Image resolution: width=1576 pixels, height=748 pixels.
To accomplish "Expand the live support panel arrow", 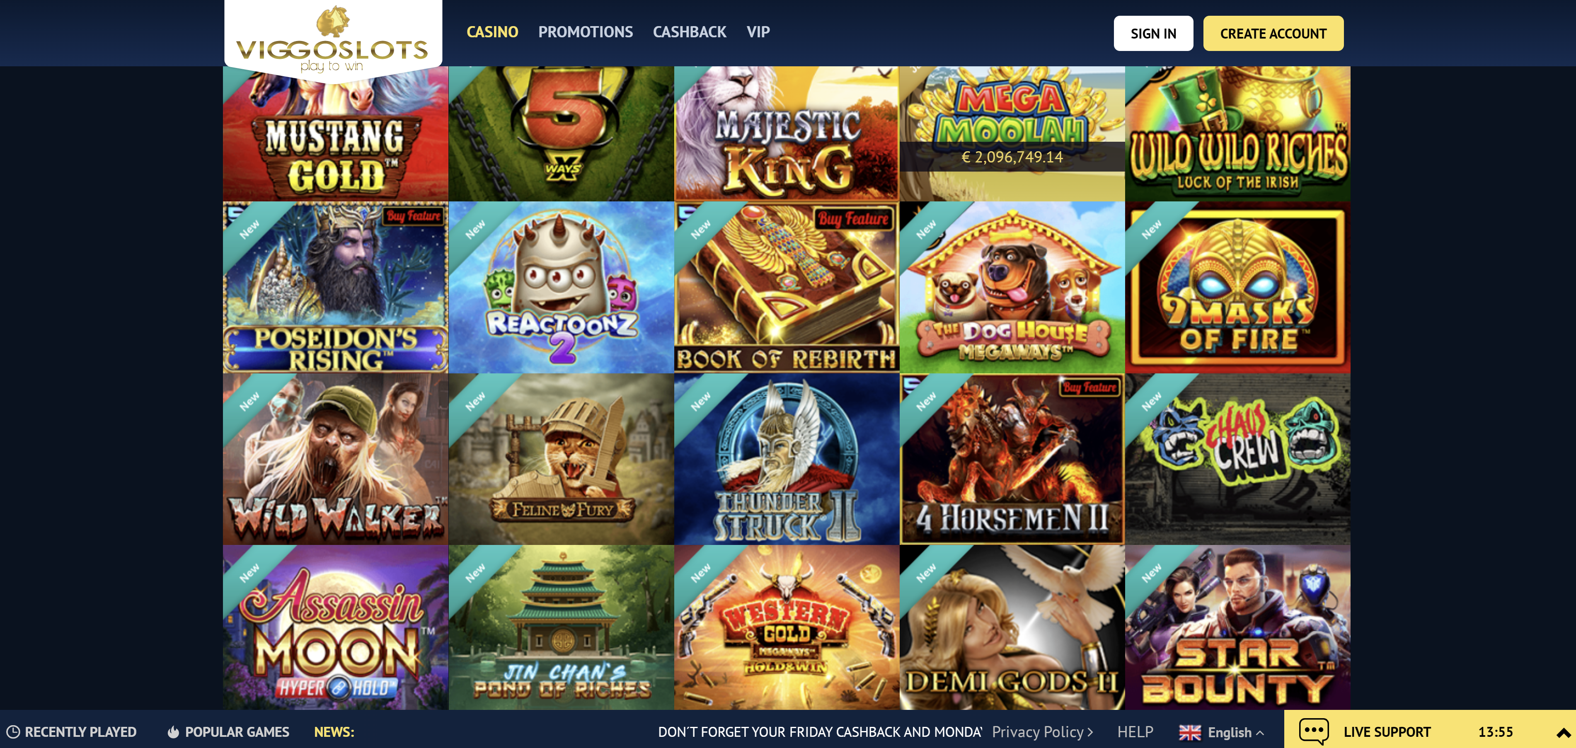I will [1563, 733].
